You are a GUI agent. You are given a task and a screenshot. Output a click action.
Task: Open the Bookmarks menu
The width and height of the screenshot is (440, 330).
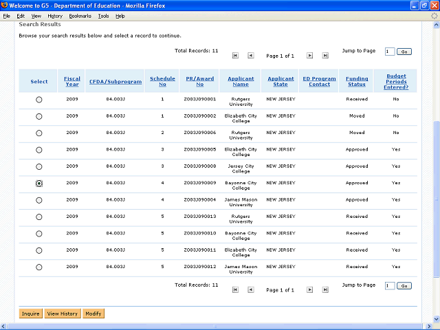(80, 16)
